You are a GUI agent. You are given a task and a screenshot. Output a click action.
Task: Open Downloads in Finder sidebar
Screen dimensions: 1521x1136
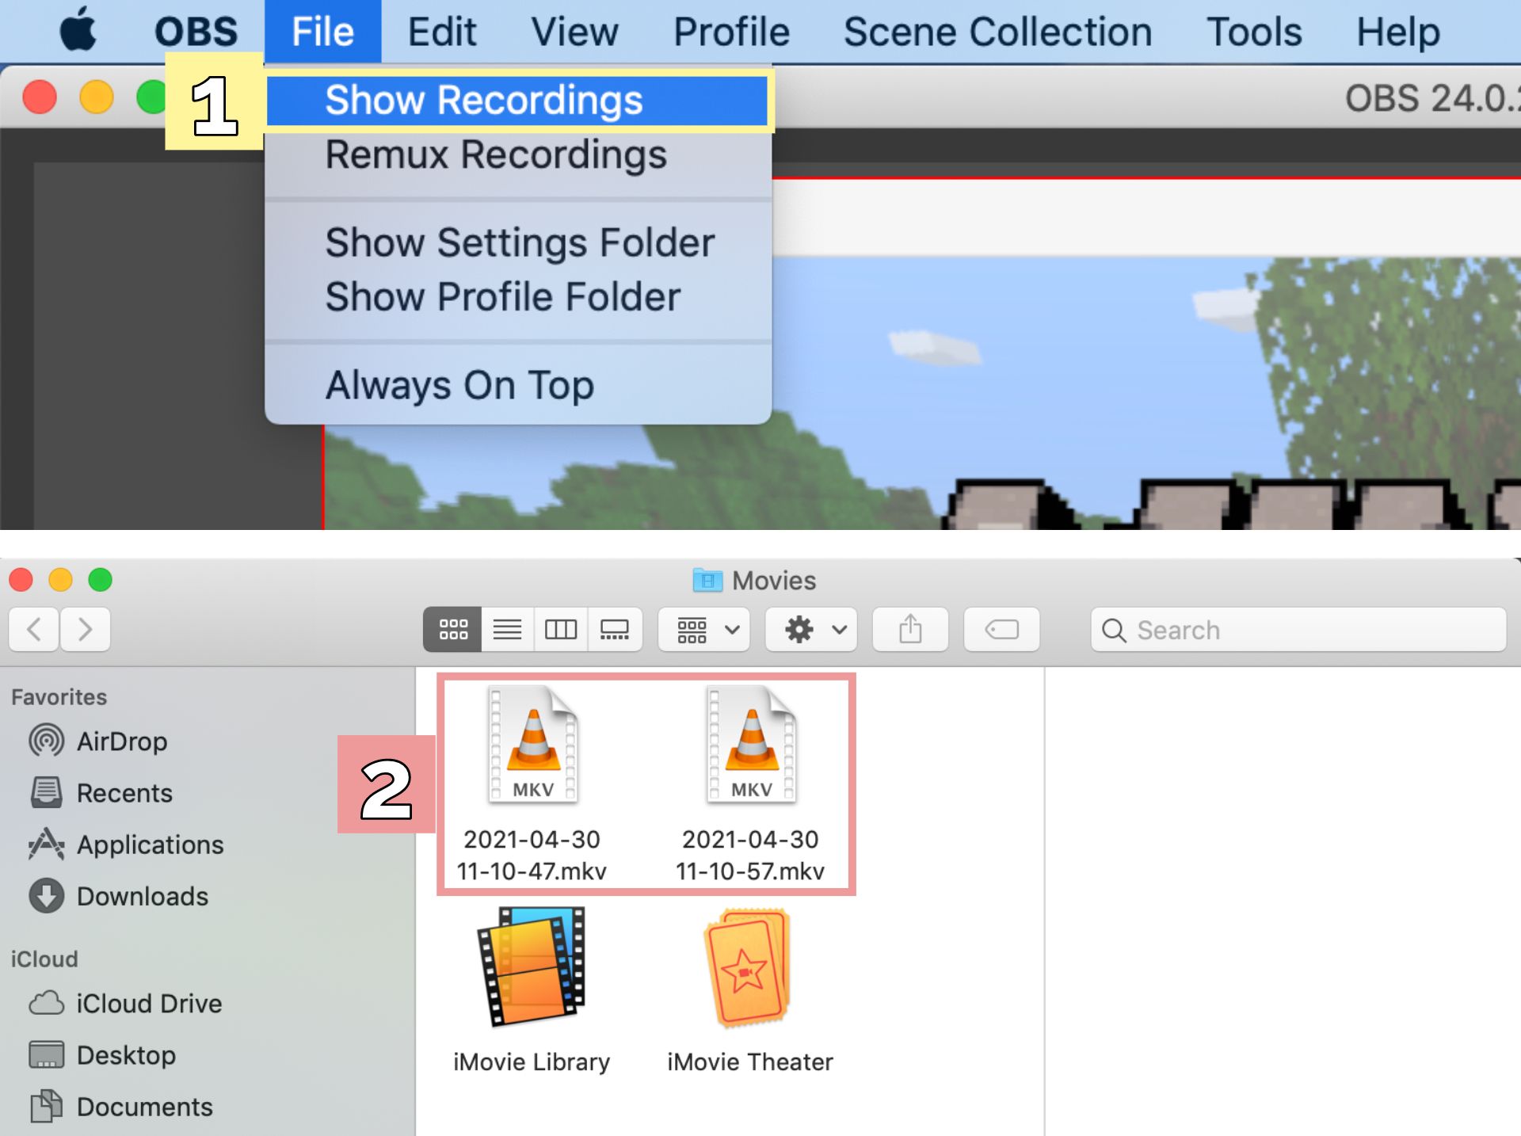pyautogui.click(x=142, y=896)
